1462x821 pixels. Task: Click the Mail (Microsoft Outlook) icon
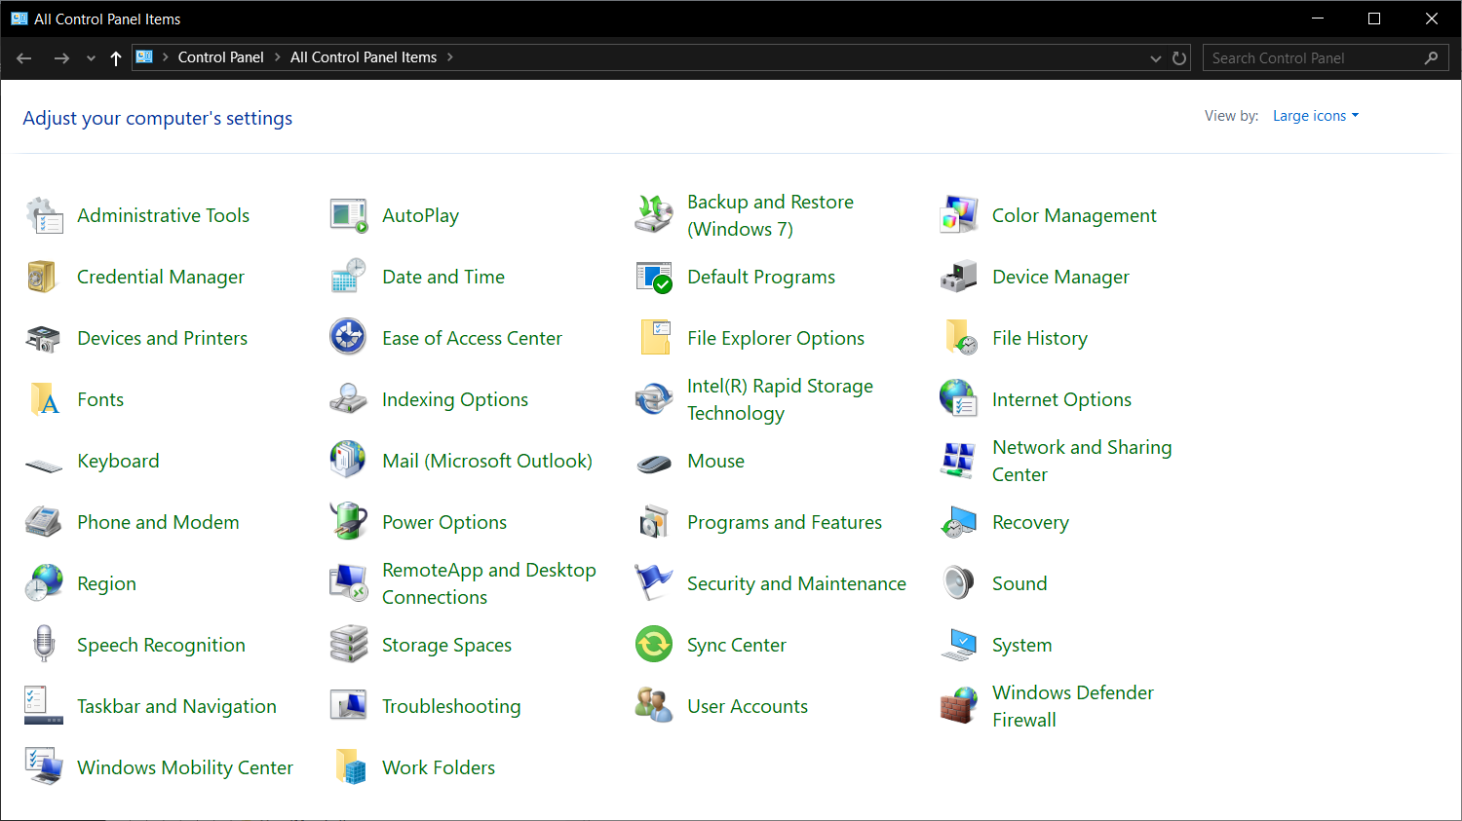point(349,461)
